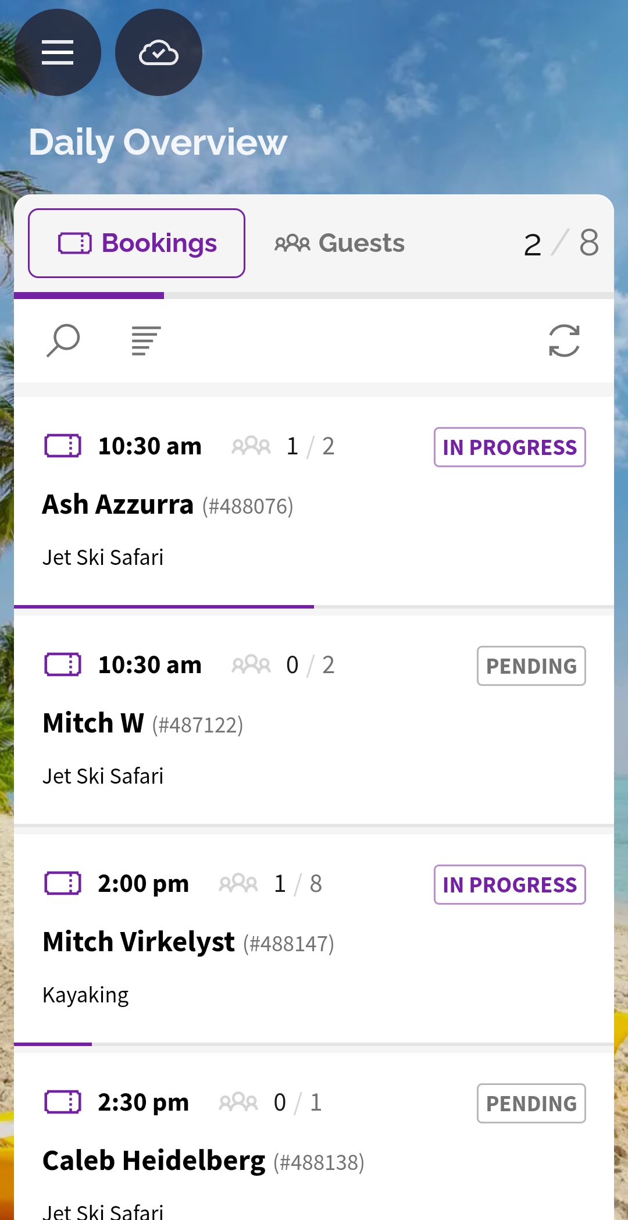This screenshot has width=628, height=1220.
Task: Open the sort/filter list icon
Action: point(146,340)
